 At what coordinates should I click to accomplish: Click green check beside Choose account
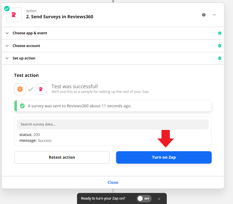pos(220,46)
